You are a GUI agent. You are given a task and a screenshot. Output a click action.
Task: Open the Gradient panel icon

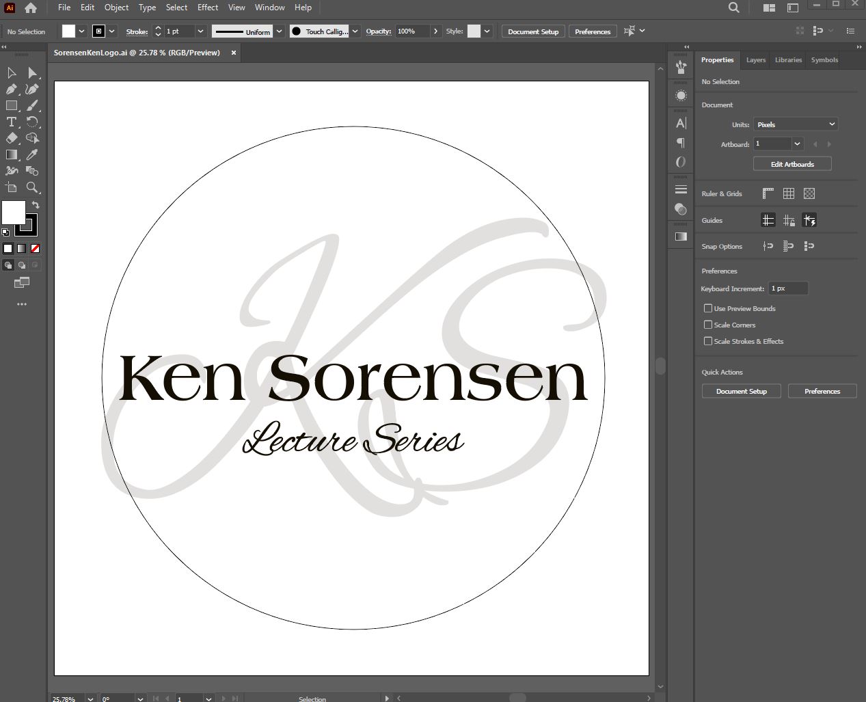pyautogui.click(x=681, y=237)
